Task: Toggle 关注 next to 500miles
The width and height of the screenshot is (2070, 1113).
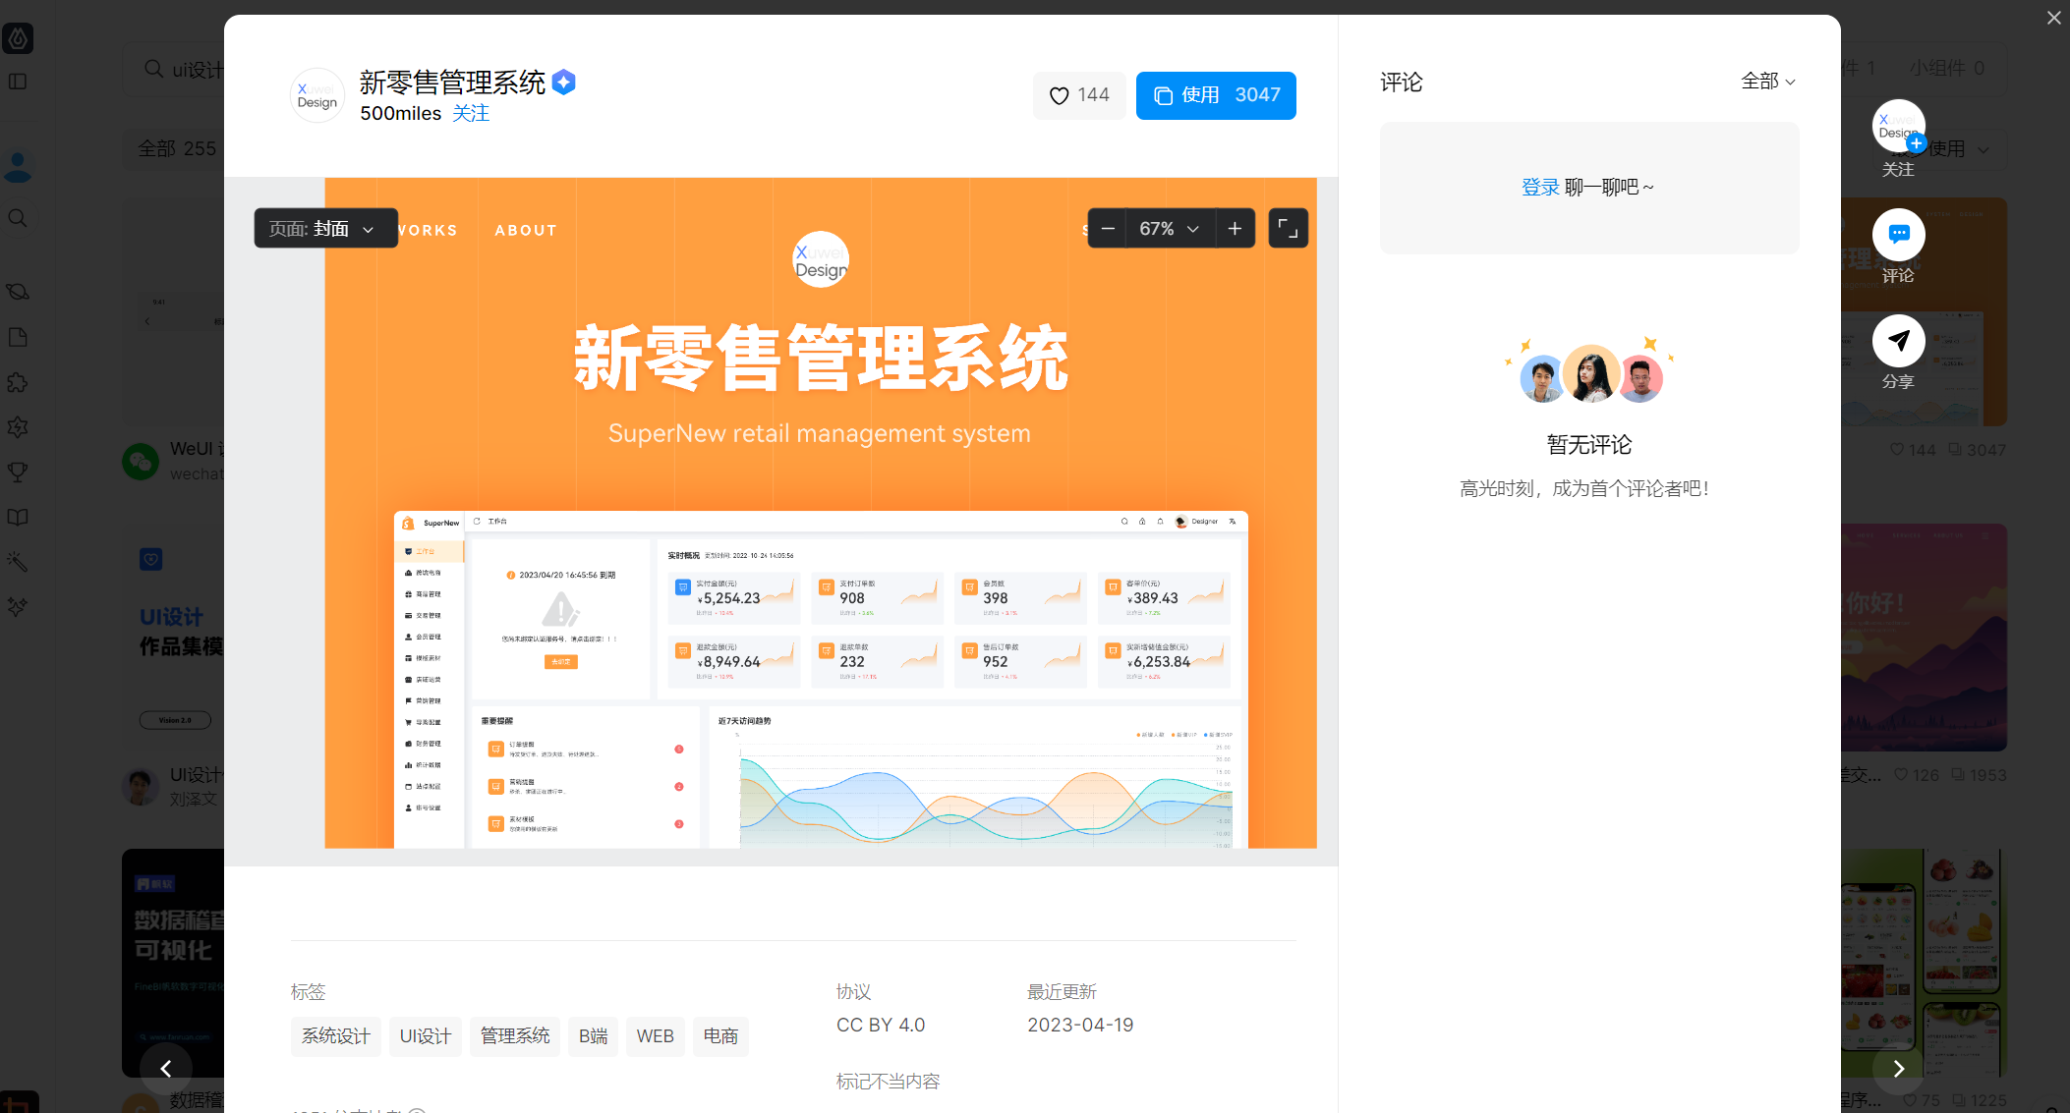Action: 471,113
